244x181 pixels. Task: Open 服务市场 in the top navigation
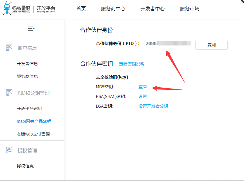coord(190,8)
